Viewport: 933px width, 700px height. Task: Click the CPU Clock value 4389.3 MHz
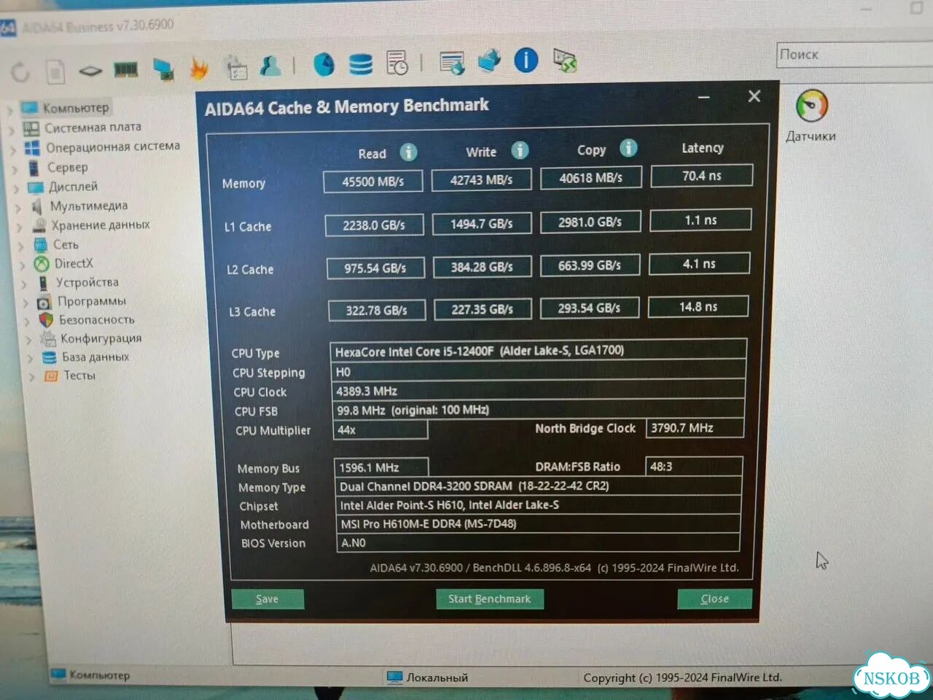tap(538, 392)
